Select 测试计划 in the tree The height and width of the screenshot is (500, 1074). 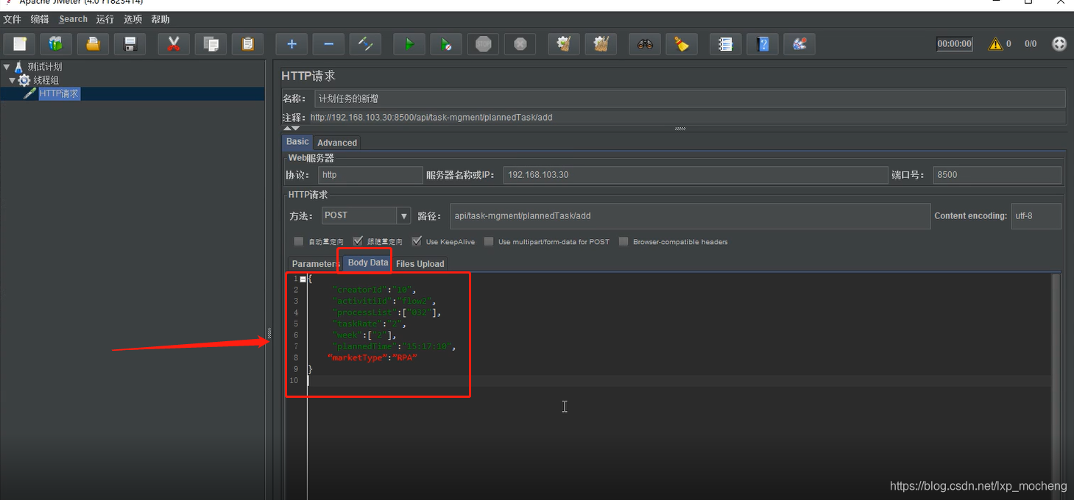45,67
